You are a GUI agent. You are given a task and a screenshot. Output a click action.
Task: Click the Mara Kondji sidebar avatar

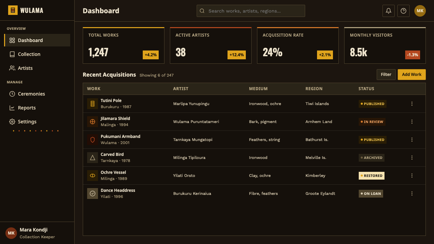point(11,233)
